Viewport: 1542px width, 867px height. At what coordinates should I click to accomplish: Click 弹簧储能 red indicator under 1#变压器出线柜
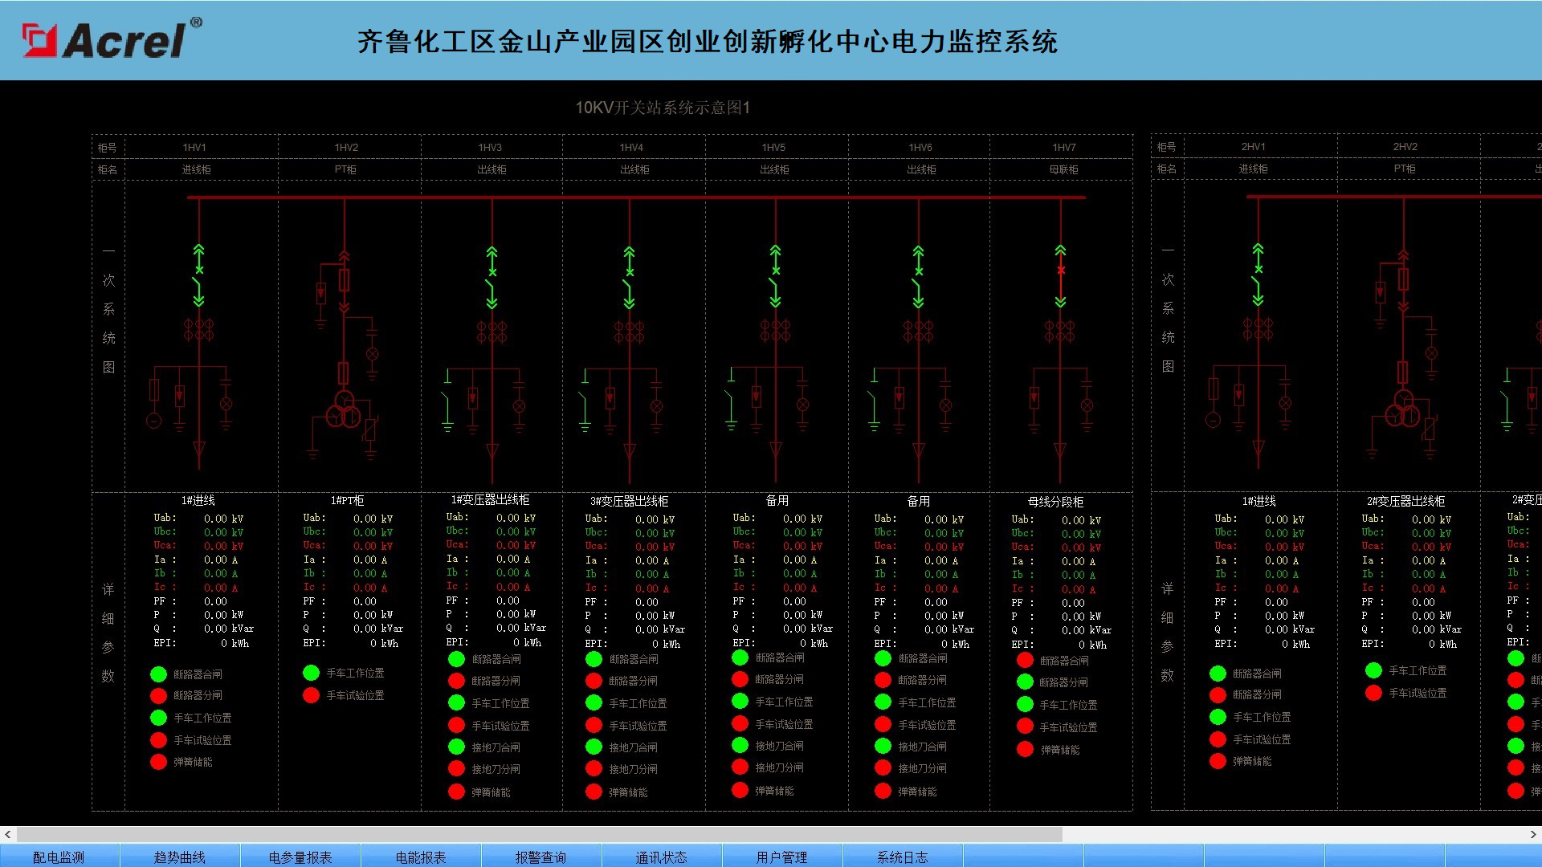point(456,792)
